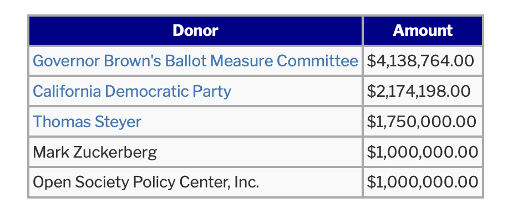Click the $1,750,000.00 amount cell
The height and width of the screenshot is (219, 518).
pyautogui.click(x=423, y=122)
